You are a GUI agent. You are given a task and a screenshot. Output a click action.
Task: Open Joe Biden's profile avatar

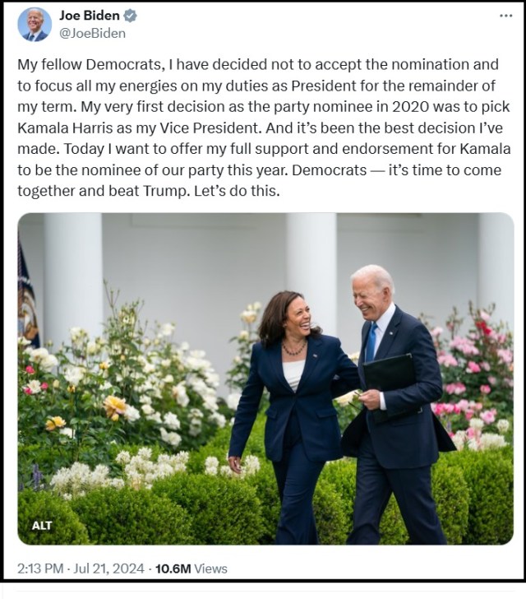coord(35,24)
